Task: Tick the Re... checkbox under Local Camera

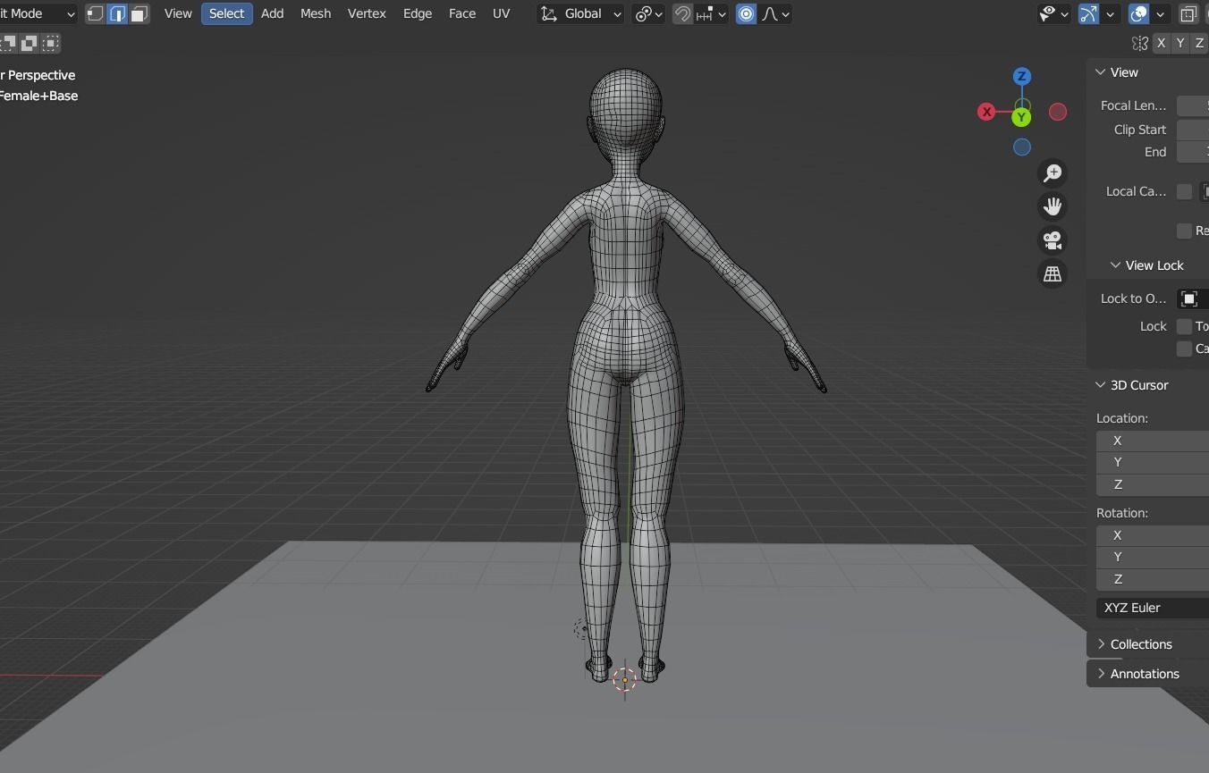Action: coord(1184,231)
